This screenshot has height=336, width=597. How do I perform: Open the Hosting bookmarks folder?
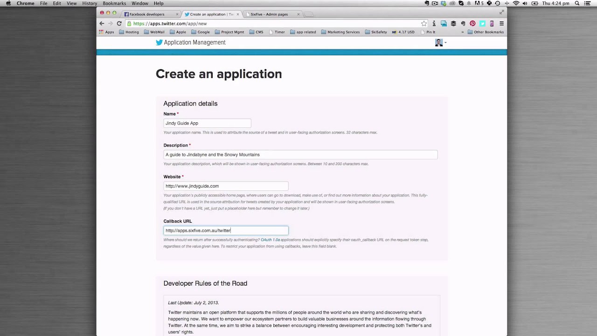click(129, 32)
